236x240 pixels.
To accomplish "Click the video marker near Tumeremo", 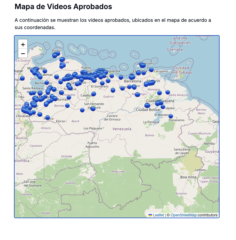I will click(x=171, y=116).
